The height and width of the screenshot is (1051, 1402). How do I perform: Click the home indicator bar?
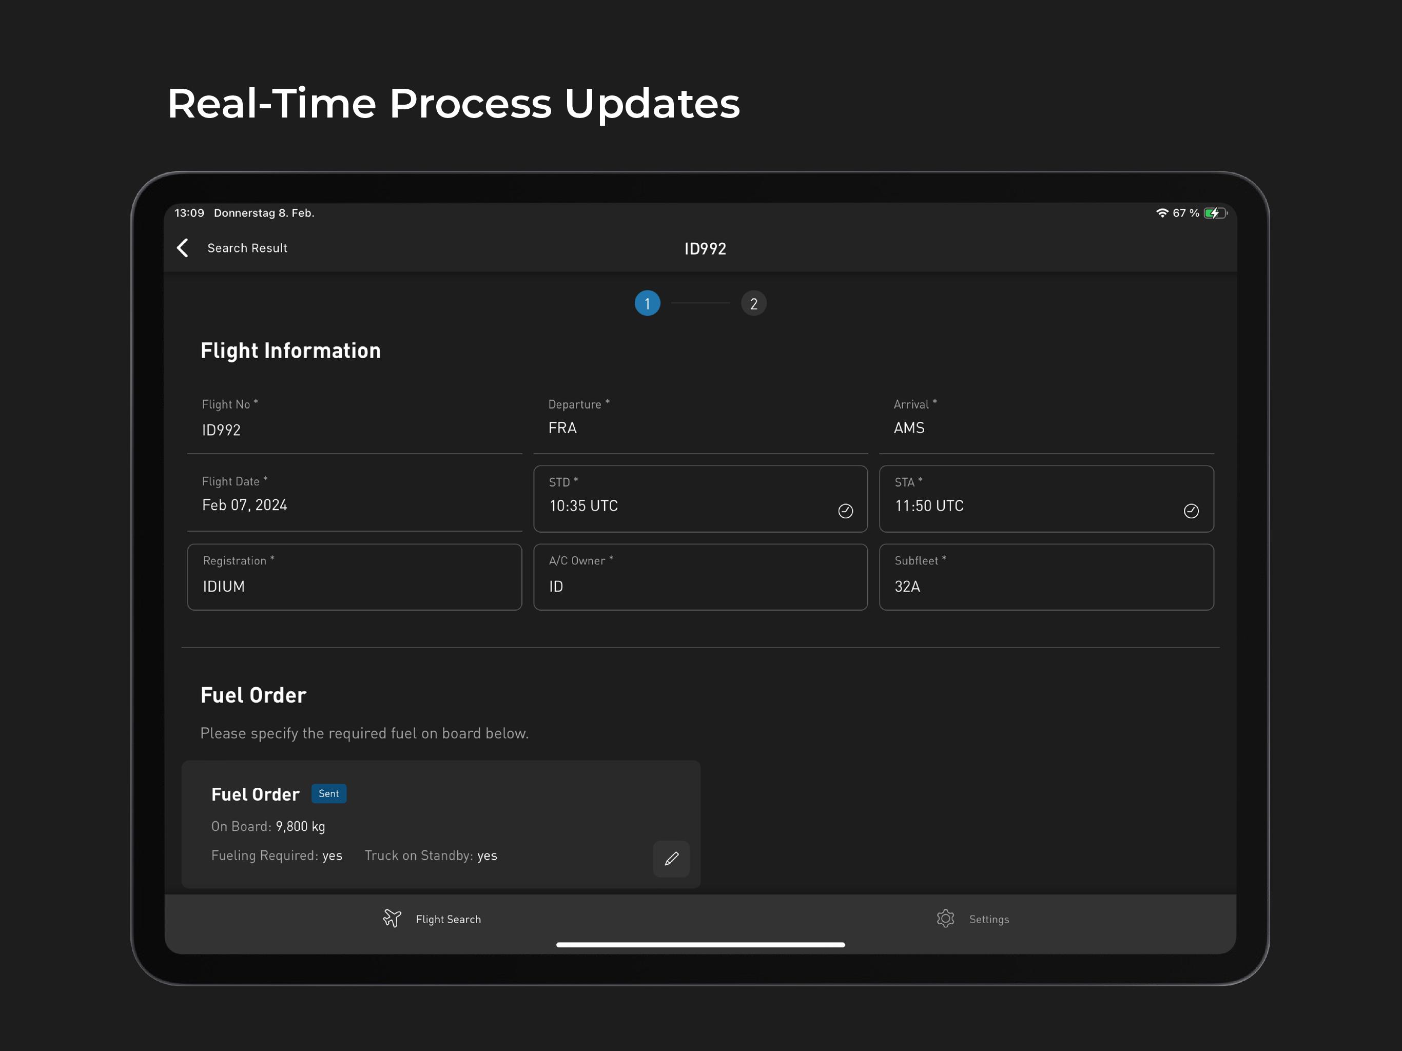pos(700,944)
